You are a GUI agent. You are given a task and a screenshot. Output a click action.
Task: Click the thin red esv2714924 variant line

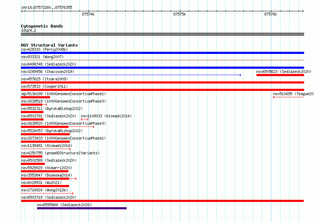tap(47, 193)
